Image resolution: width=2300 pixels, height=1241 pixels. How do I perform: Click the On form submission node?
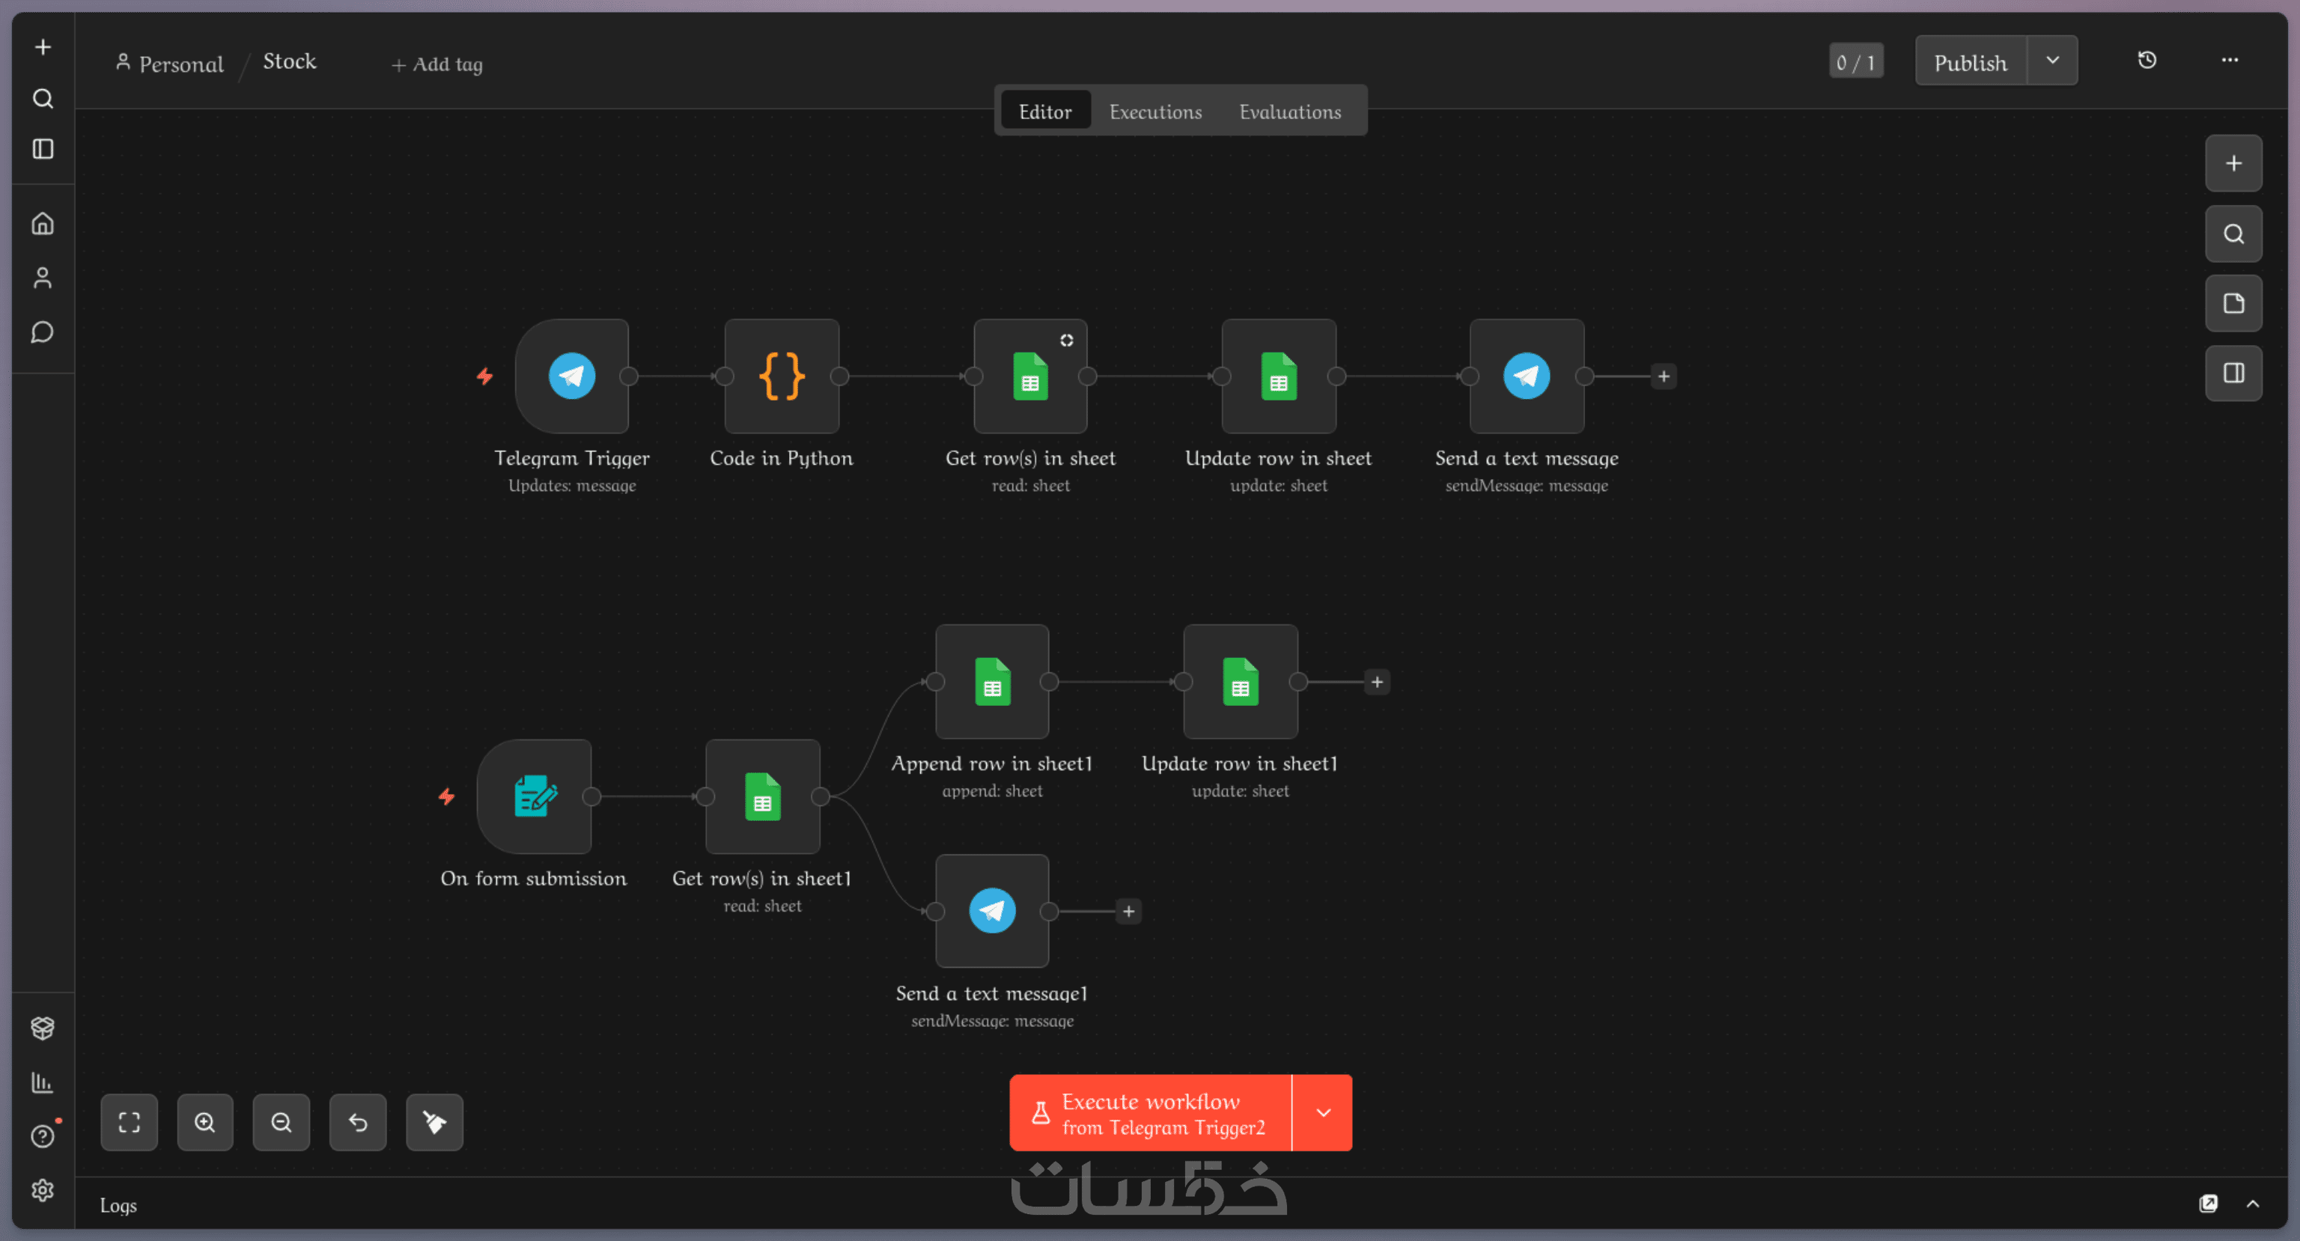coord(535,796)
